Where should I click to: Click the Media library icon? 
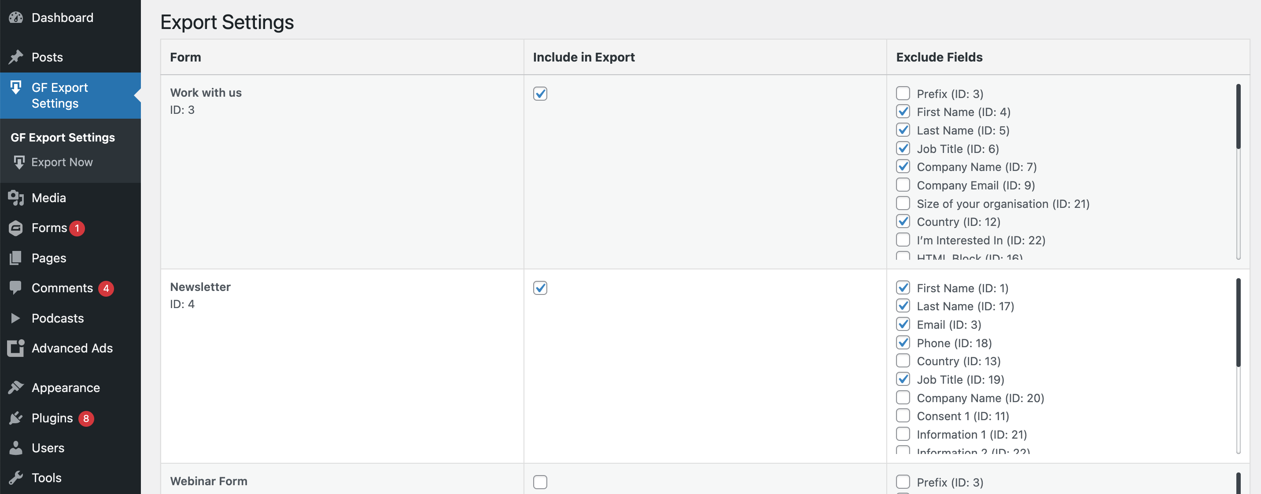point(16,198)
